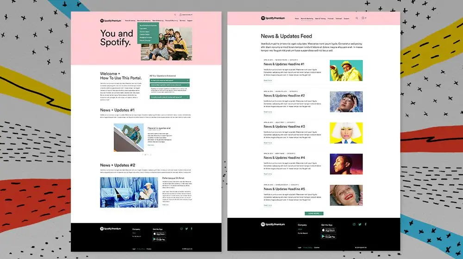
Task: Click Read More under News & Updates Headline #1
Action: click(x=268, y=80)
